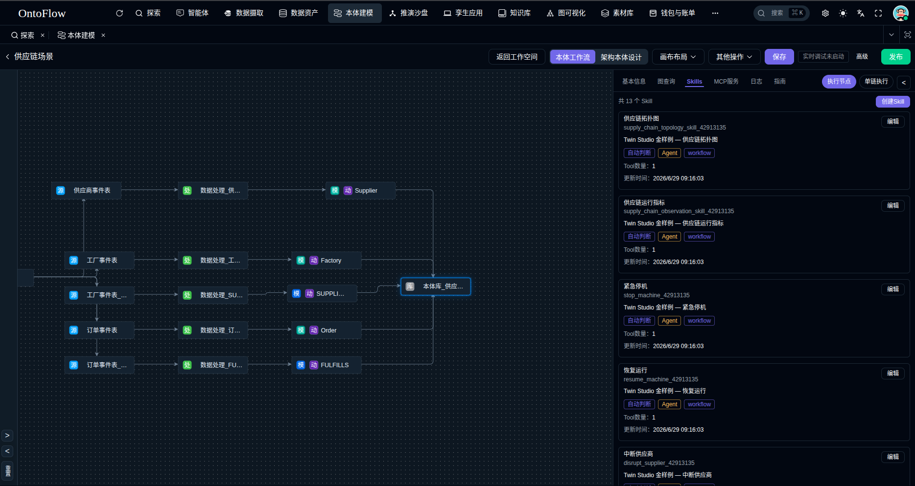
Task: Open the 钱包与账单 navigation item
Action: pos(672,13)
